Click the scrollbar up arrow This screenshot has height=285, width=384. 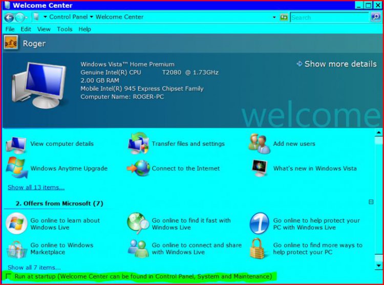point(378,133)
